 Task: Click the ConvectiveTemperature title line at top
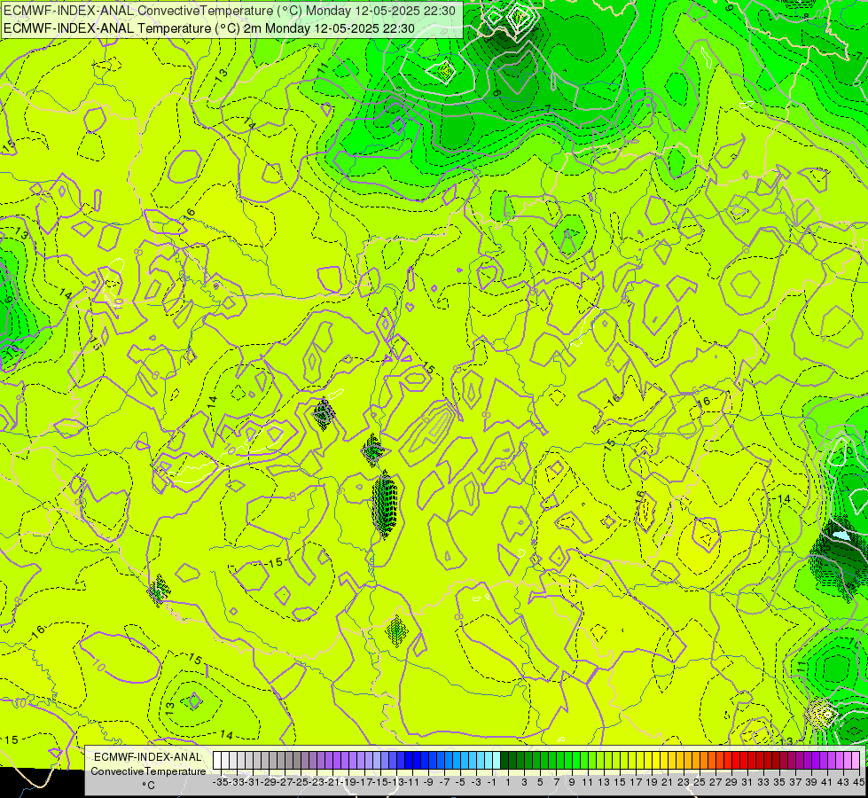230,11
